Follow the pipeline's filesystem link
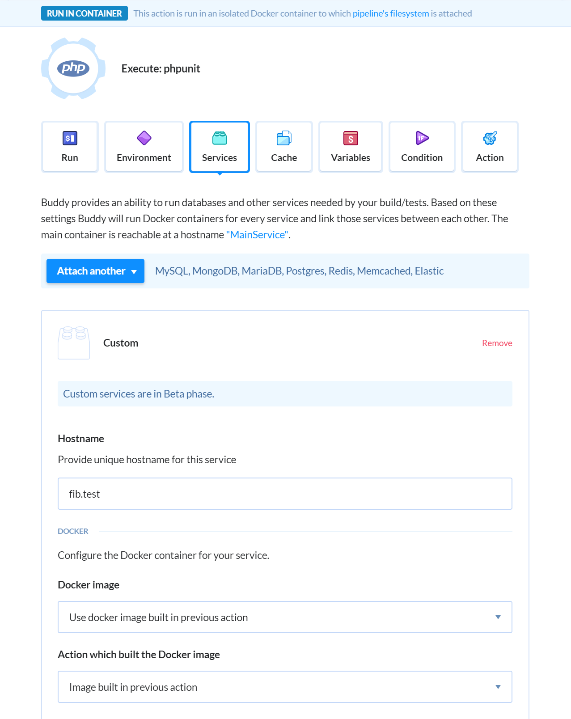The height and width of the screenshot is (719, 571). (391, 13)
